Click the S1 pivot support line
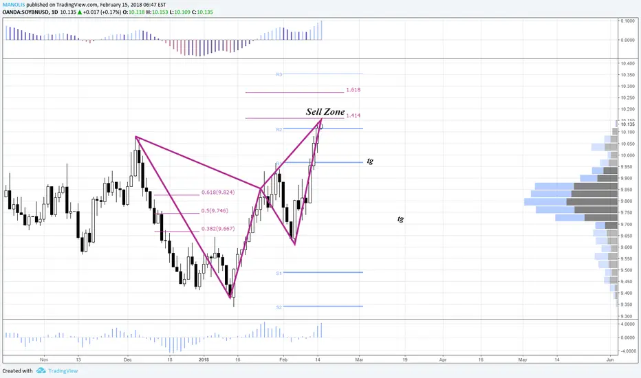 coord(323,272)
